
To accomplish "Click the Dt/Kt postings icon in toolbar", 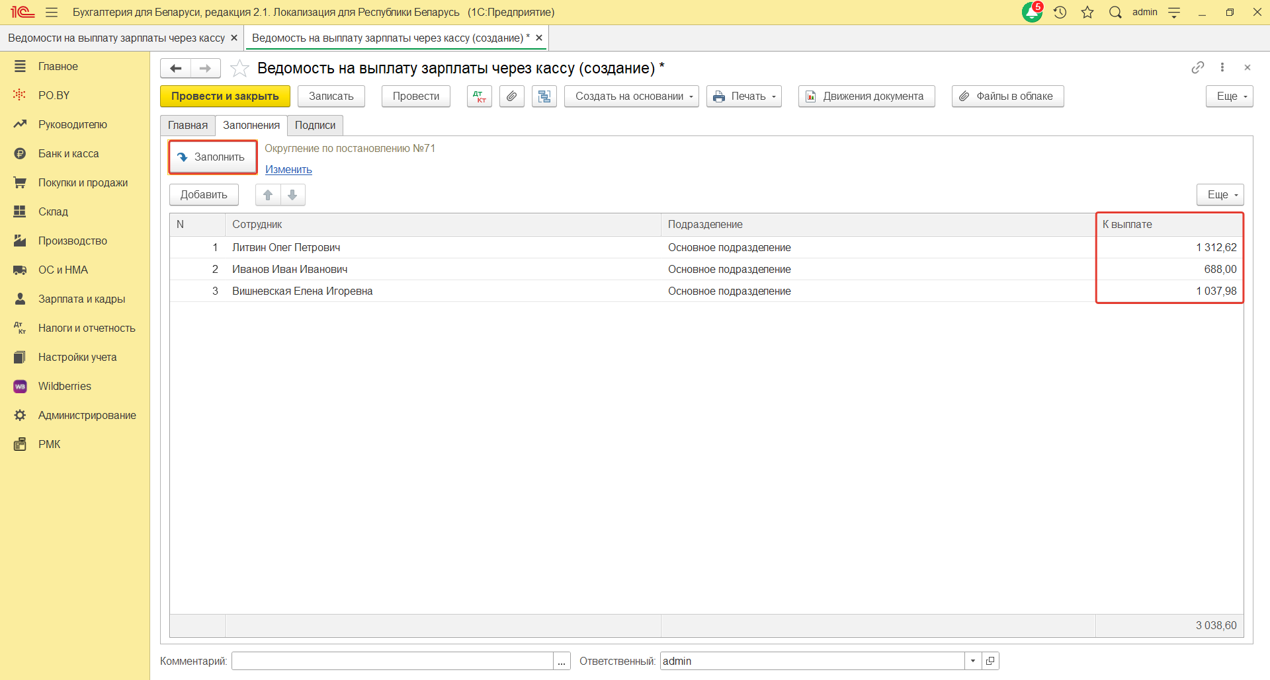I will [x=480, y=96].
